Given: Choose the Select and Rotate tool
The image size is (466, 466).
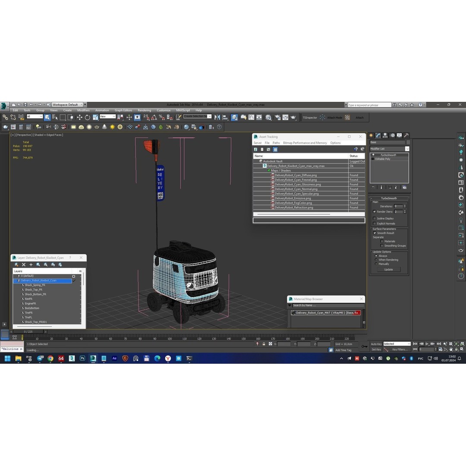Looking at the screenshot, I should coord(87,117).
